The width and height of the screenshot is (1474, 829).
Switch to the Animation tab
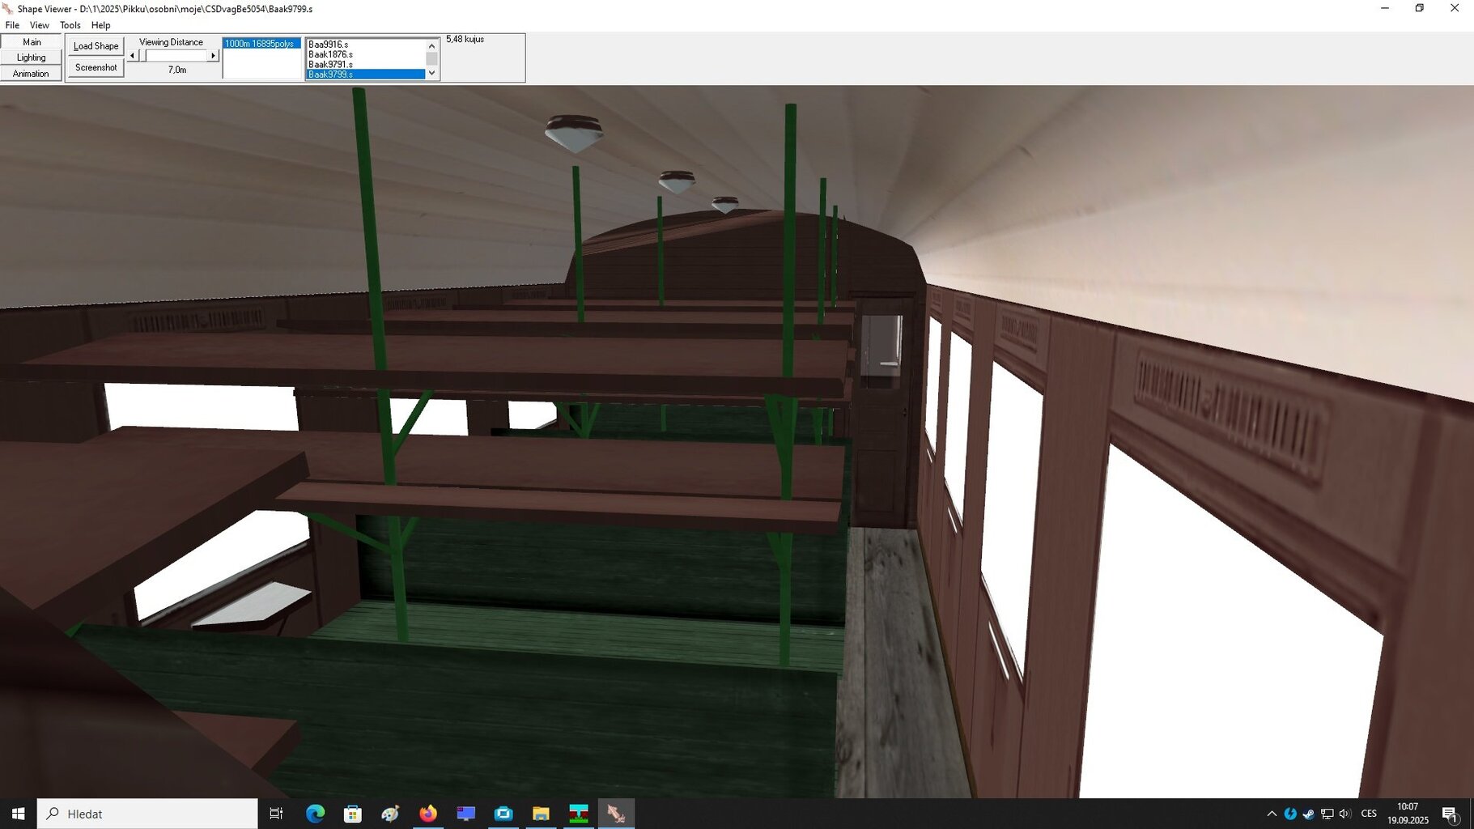pos(31,74)
